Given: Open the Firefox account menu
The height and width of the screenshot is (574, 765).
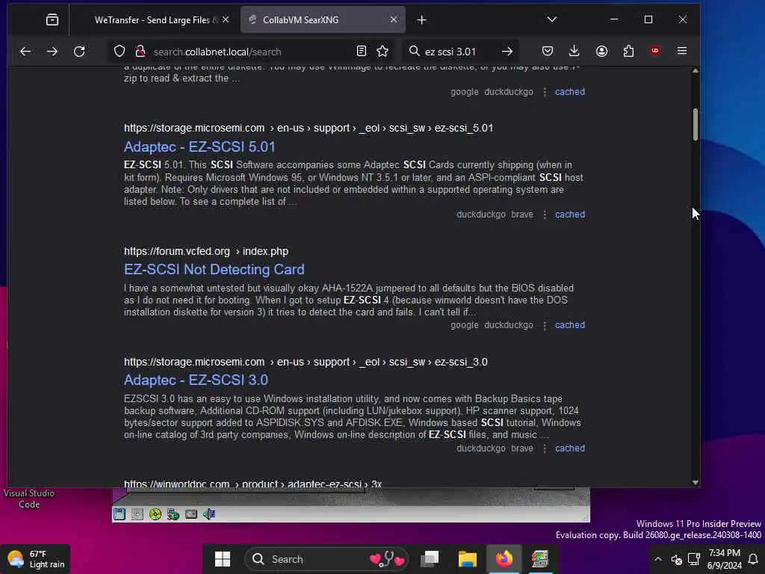Looking at the screenshot, I should (601, 52).
